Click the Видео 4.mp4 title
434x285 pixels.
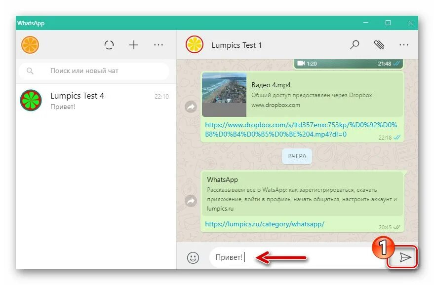tap(271, 85)
